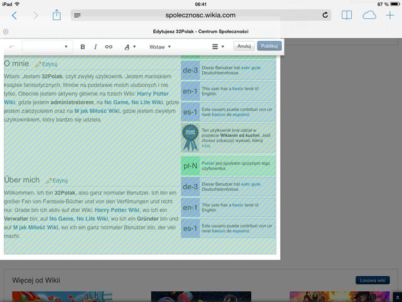Tap the Wi-Fi icon in status bar
The width and height of the screenshot is (402, 302).
17,4
